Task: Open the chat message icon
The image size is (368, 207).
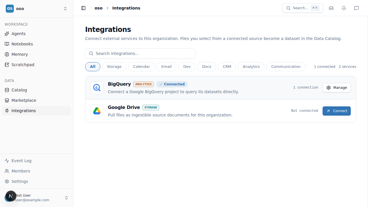Action: pyautogui.click(x=356, y=8)
